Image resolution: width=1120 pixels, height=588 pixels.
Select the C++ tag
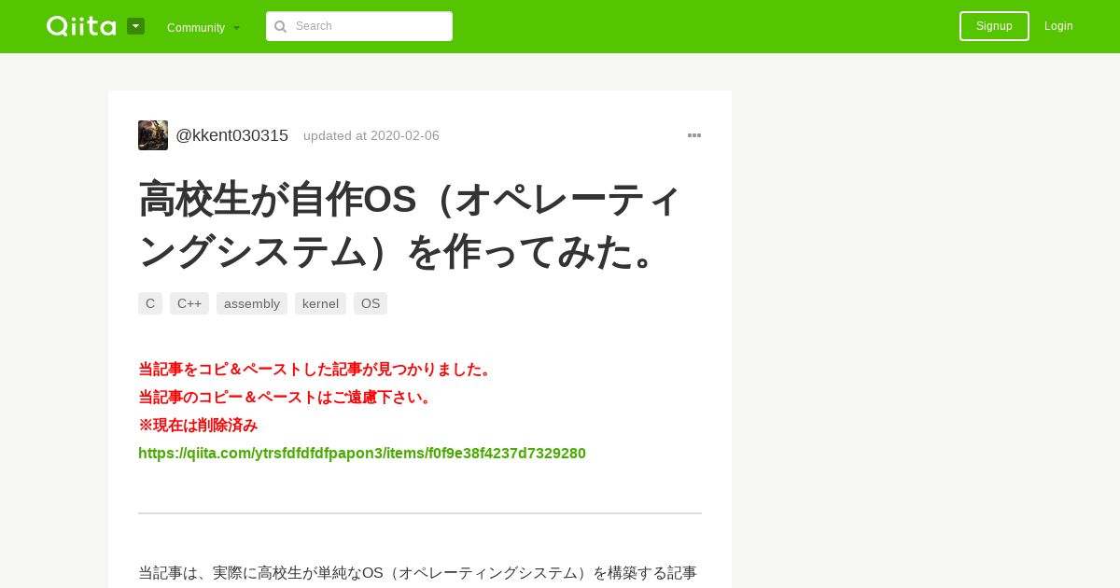point(189,303)
